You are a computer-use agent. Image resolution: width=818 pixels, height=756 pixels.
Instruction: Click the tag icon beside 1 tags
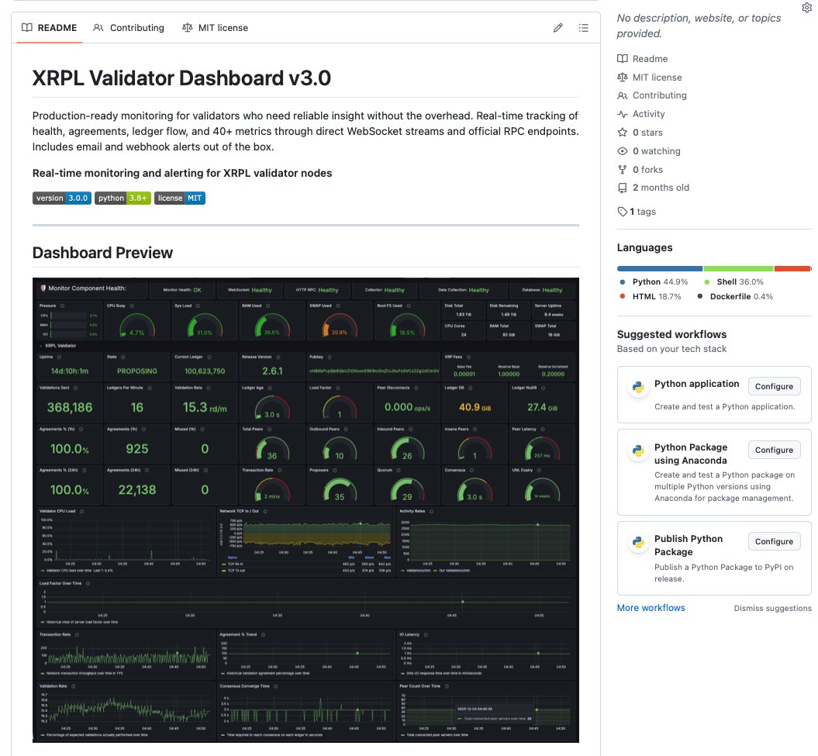coord(622,212)
